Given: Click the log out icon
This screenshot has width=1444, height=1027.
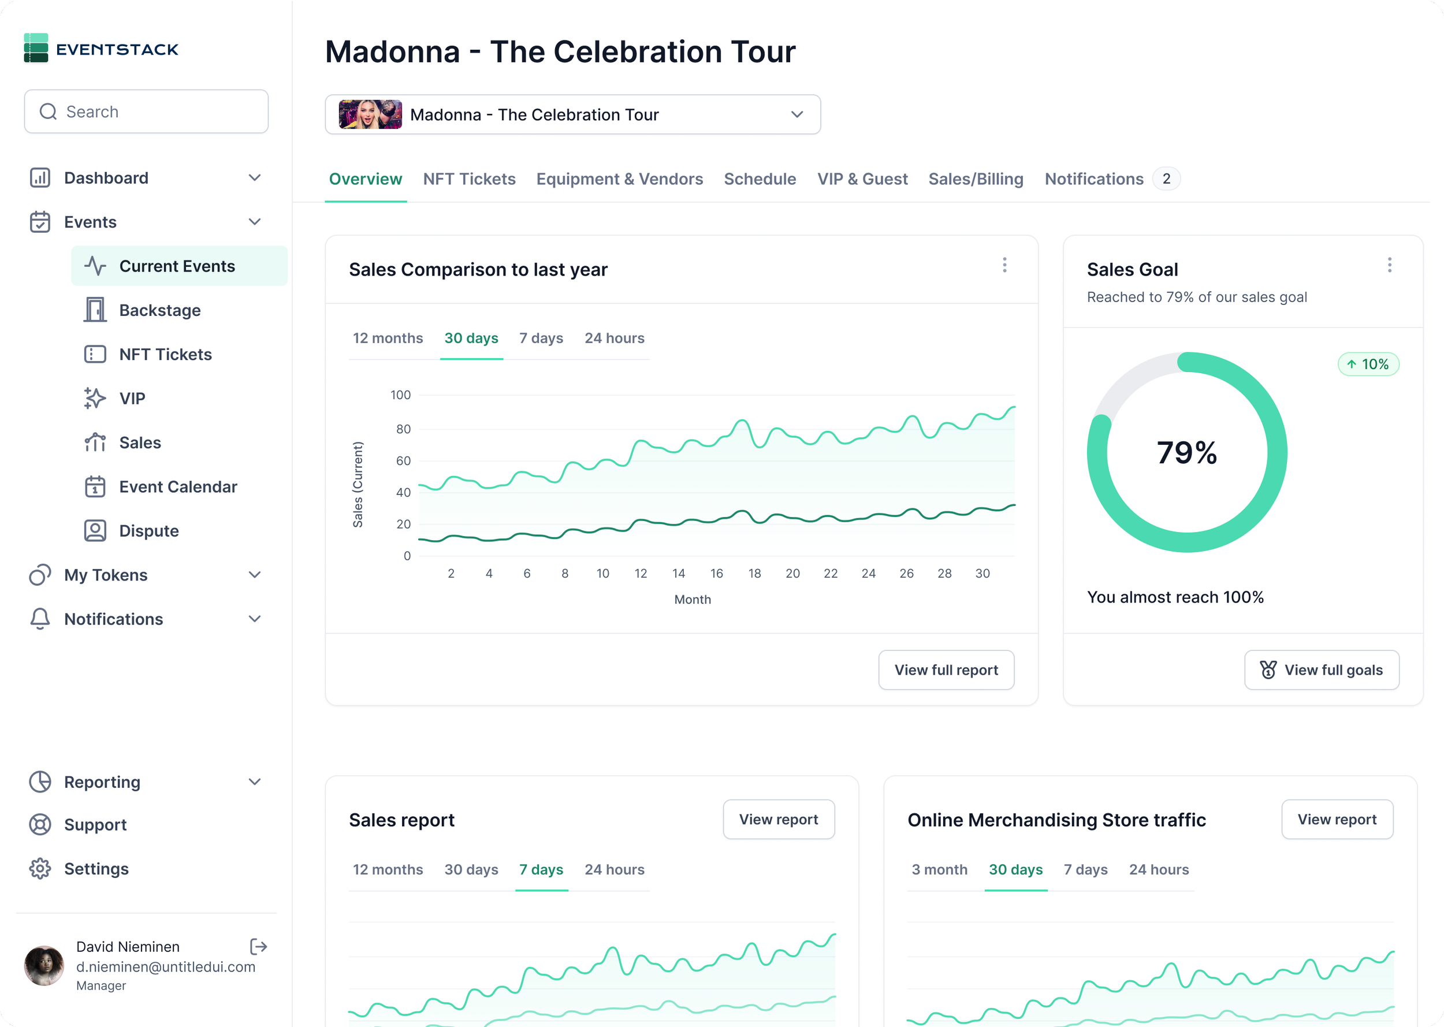Looking at the screenshot, I should pos(259,947).
